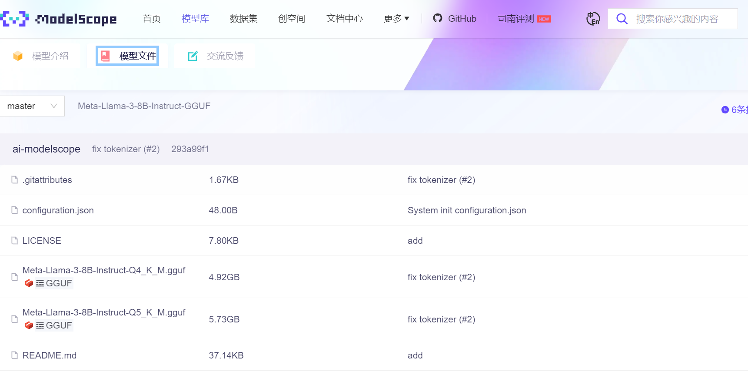Click the edit icon beside 交流反馈
Screen dimensions: 748x375
[193, 56]
